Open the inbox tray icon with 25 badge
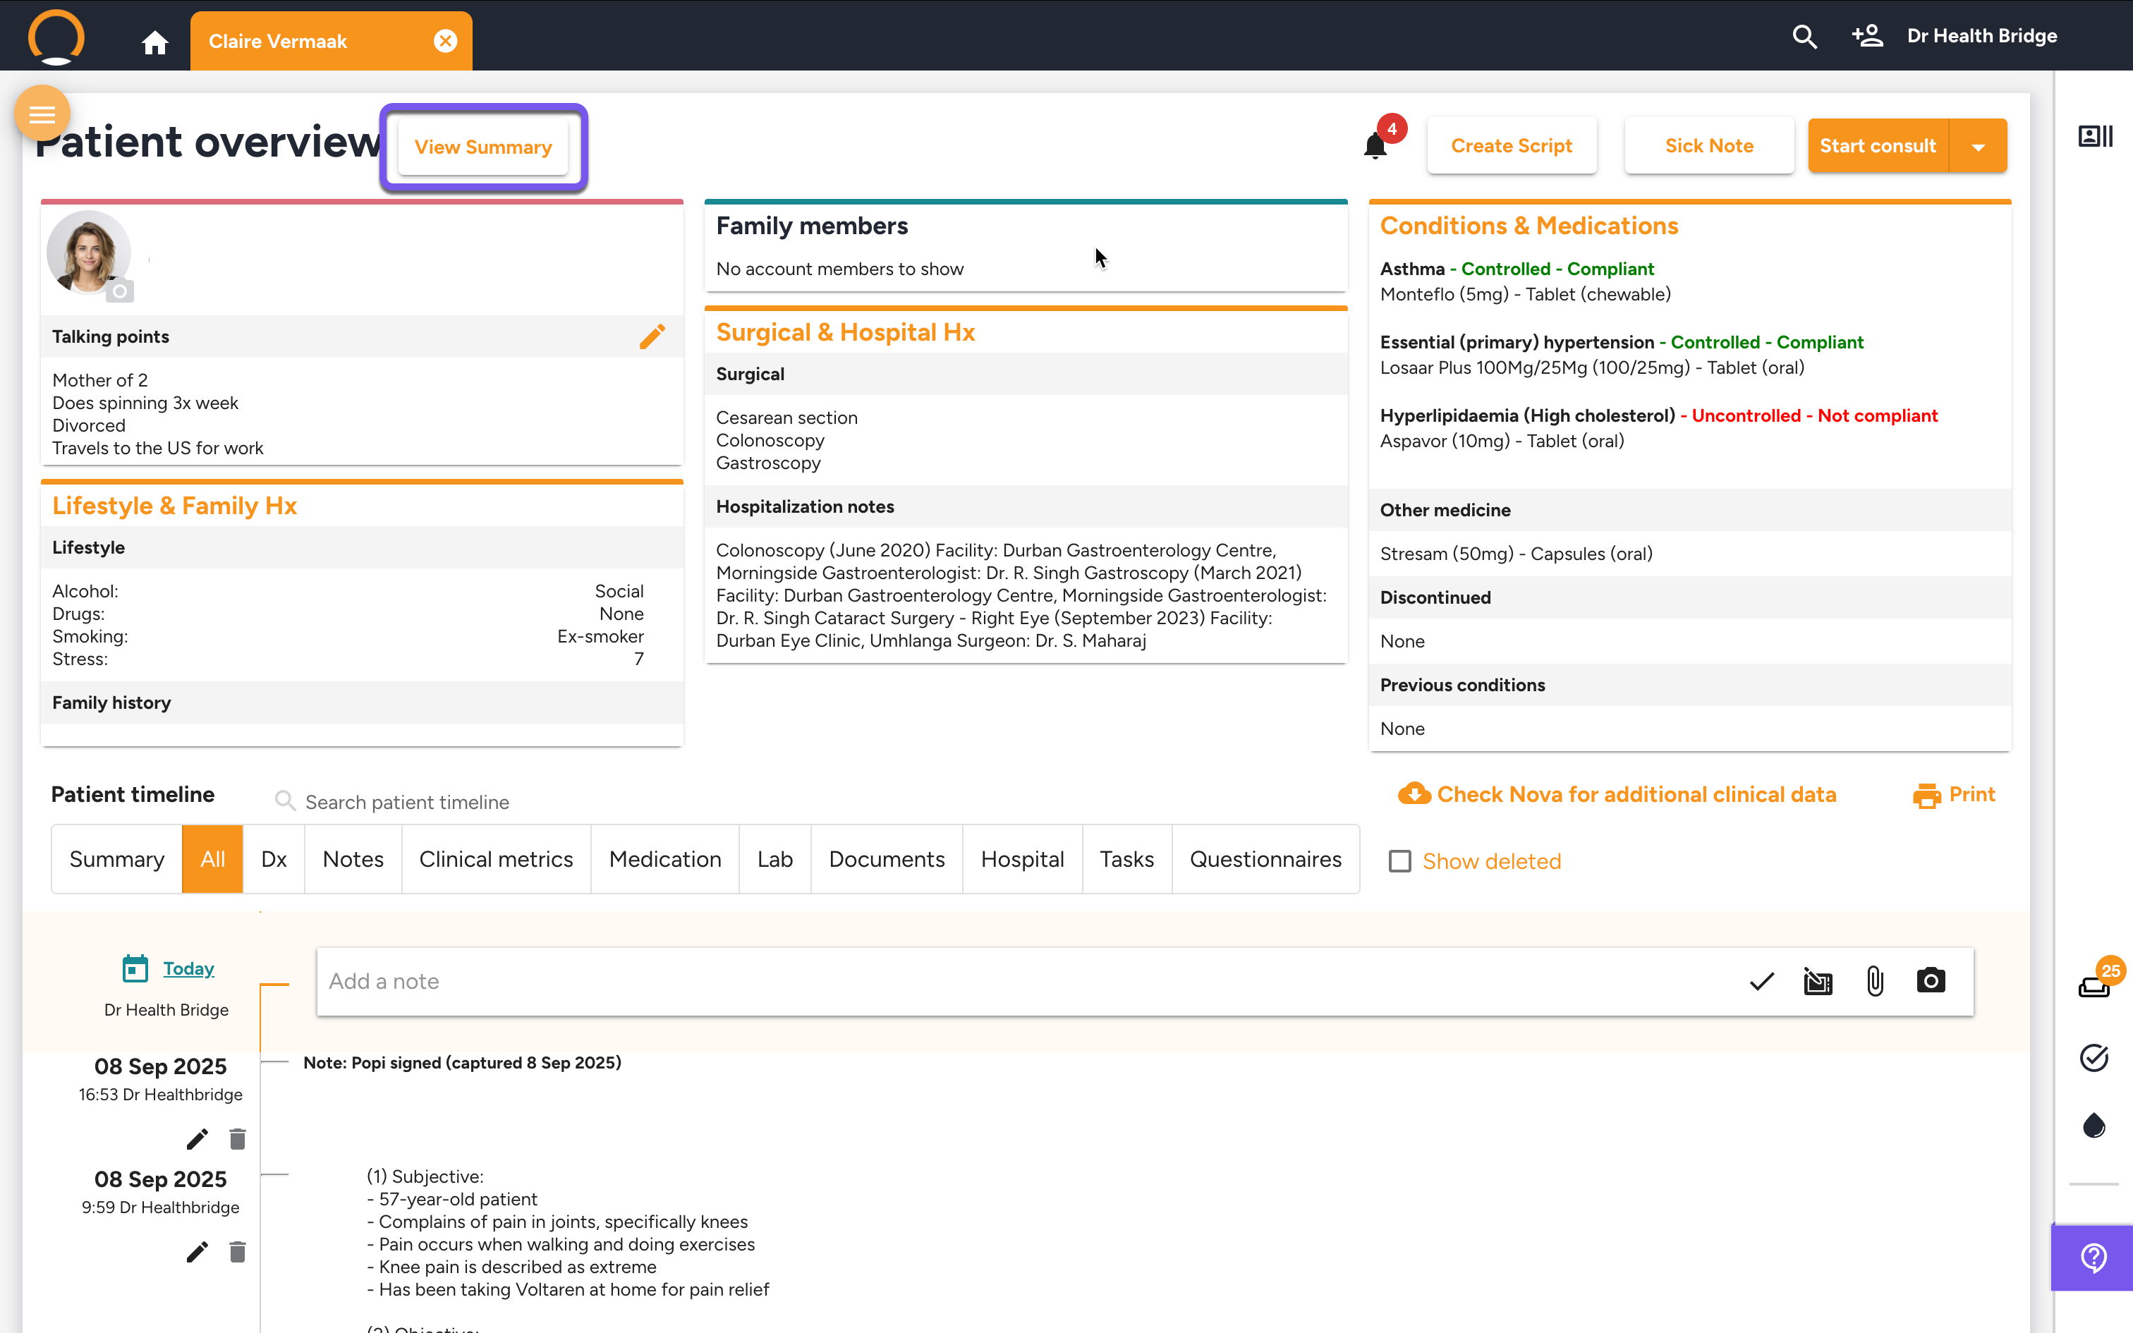 [x=2094, y=987]
